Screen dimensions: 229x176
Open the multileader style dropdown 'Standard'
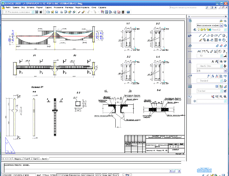pos(210,81)
